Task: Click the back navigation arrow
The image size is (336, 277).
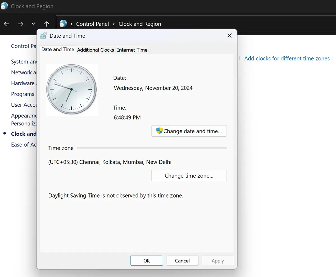Action: [x=6, y=24]
